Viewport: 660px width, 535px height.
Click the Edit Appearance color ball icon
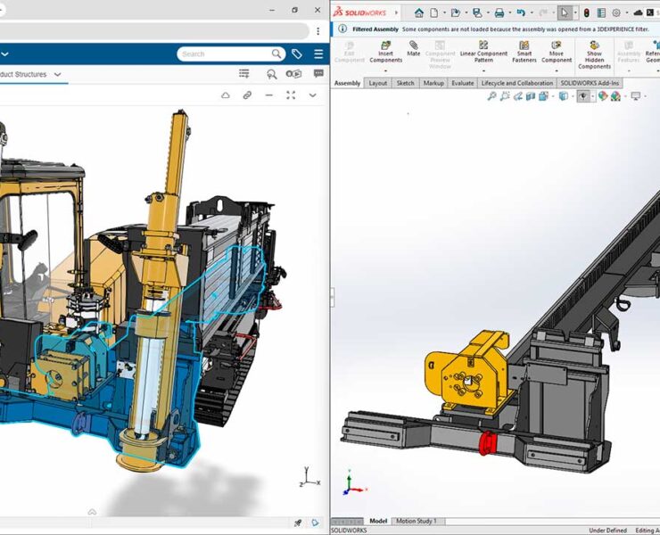603,96
